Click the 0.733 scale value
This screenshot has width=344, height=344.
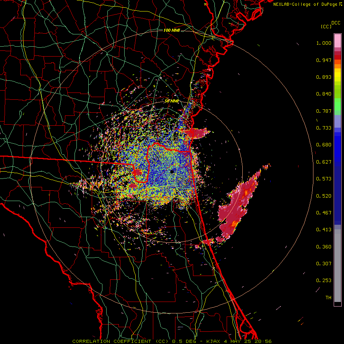coord(324,128)
